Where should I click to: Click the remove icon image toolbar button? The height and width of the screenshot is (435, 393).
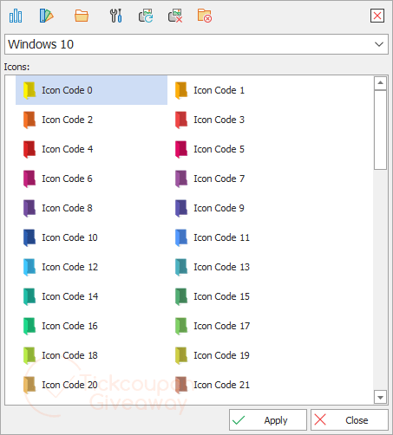pyautogui.click(x=175, y=16)
